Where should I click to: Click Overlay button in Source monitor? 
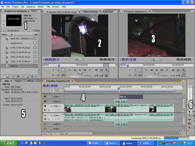[x=101, y=75]
